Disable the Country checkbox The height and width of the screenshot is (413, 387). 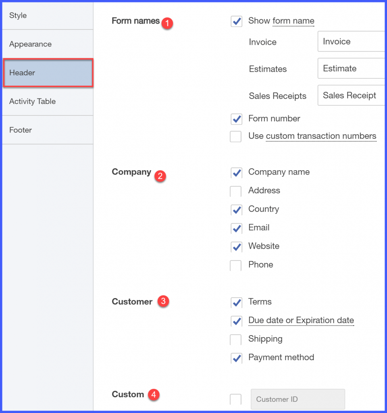tap(236, 210)
